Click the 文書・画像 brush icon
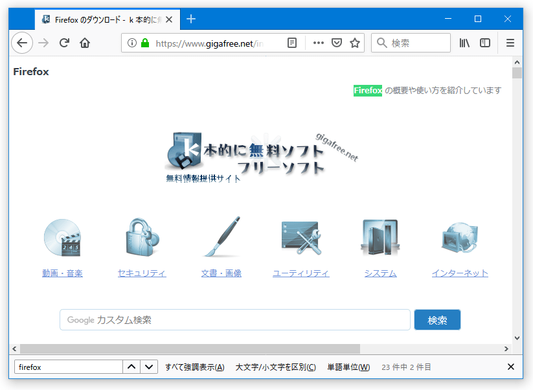 [221, 236]
